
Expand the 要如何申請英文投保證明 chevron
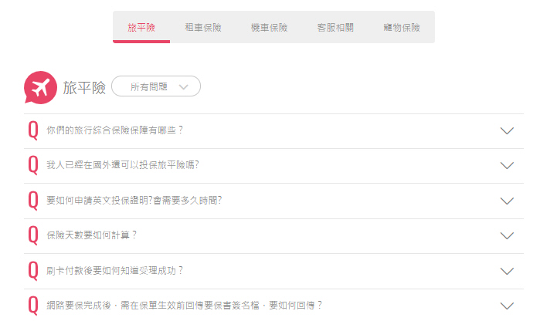(507, 201)
